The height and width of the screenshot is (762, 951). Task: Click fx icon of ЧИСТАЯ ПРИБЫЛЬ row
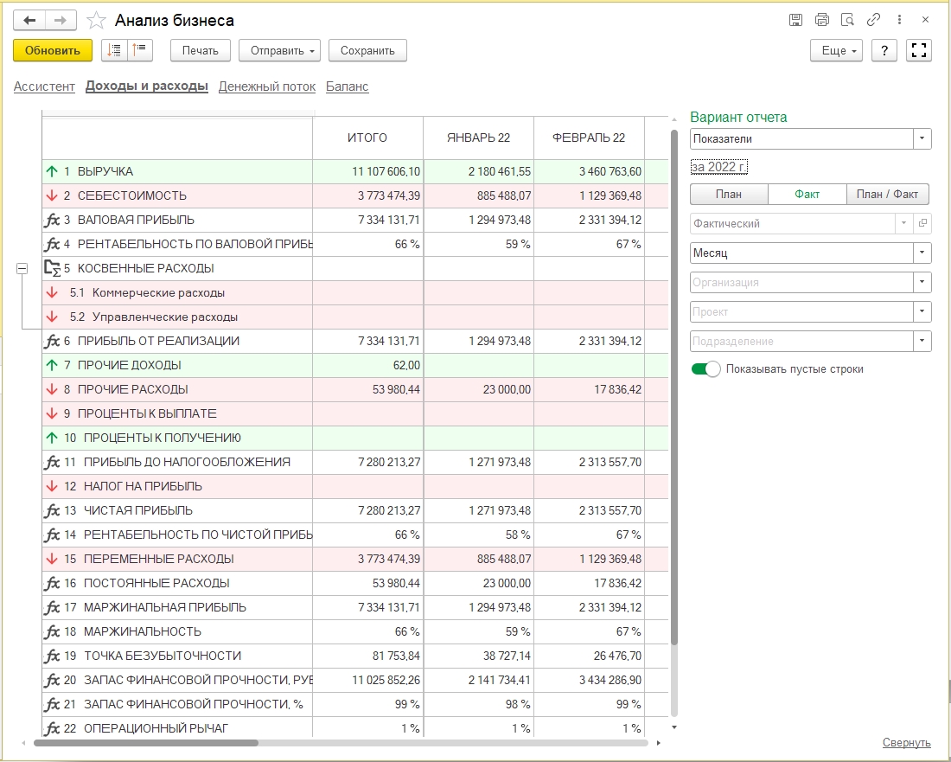point(52,511)
